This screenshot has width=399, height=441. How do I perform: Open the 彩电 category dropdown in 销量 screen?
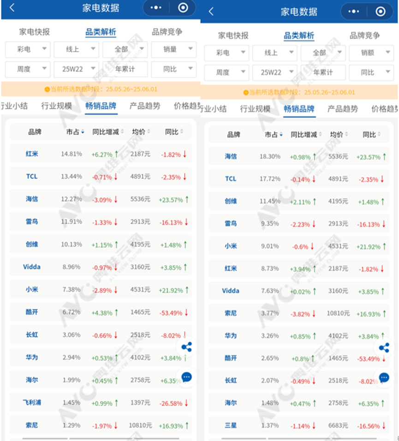point(28,49)
